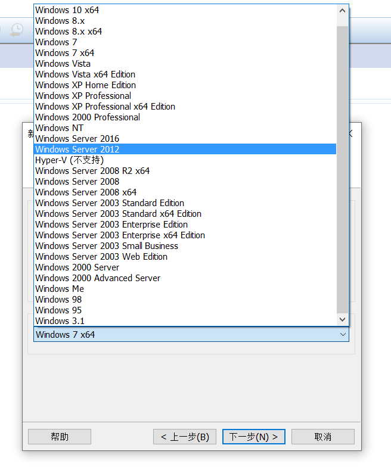Open help with 帮助 button

click(60, 437)
